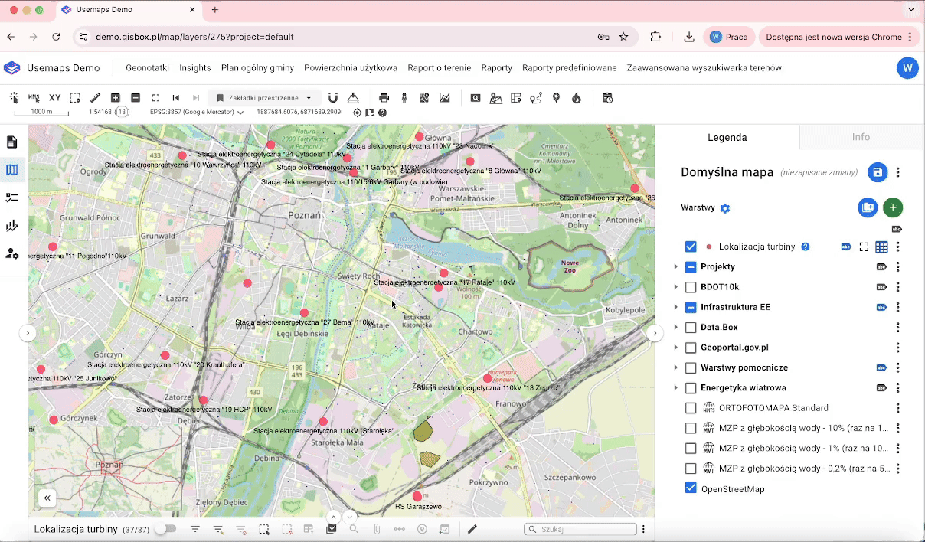The image size is (925, 542).
Task: Switch to the Info tab
Action: pyautogui.click(x=861, y=137)
